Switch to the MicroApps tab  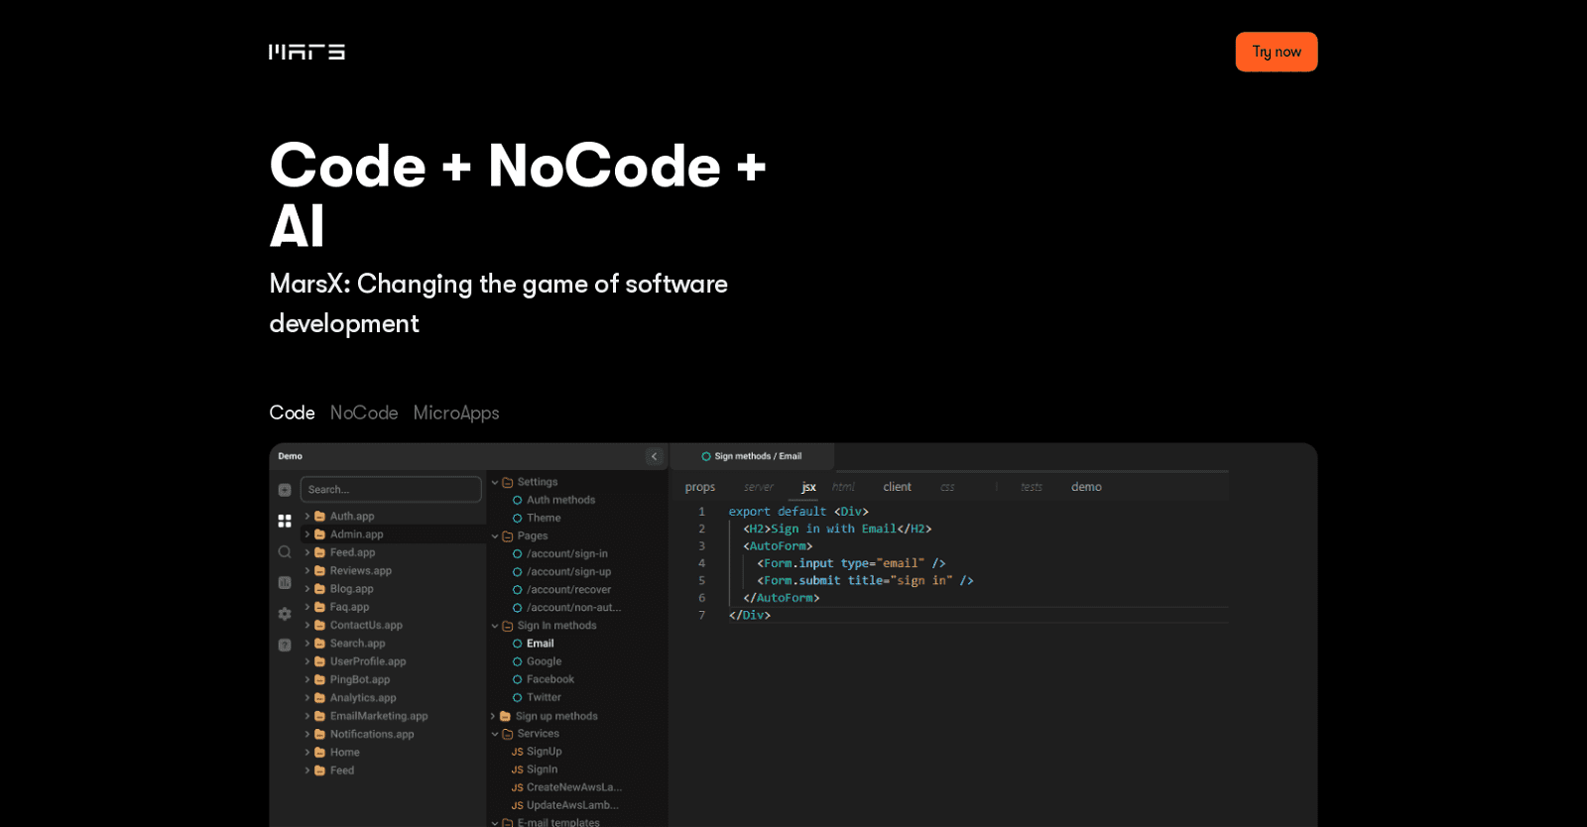pos(456,413)
